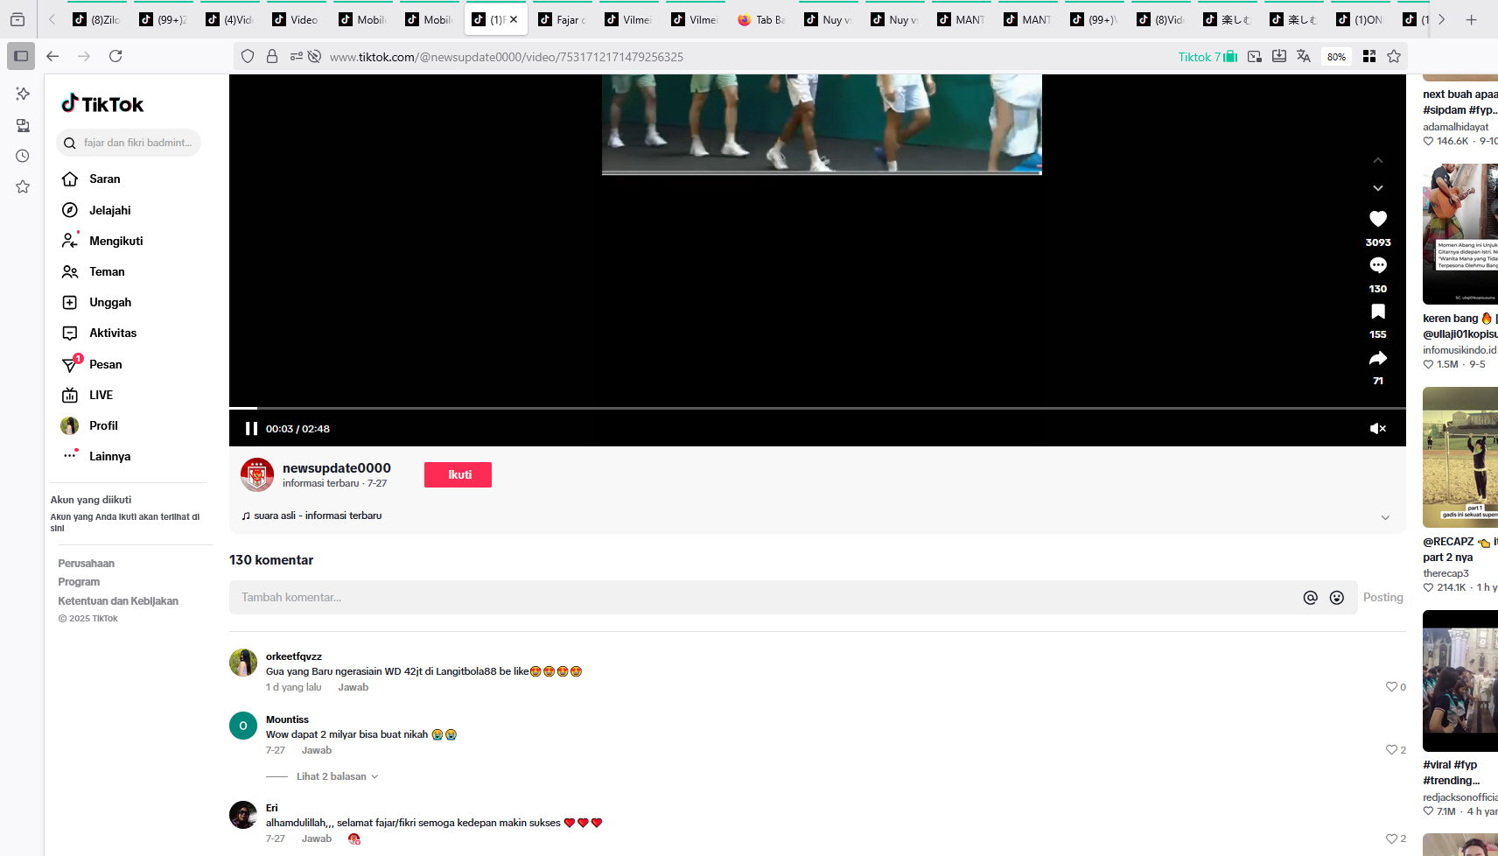Unmute the video sound

1378,429
